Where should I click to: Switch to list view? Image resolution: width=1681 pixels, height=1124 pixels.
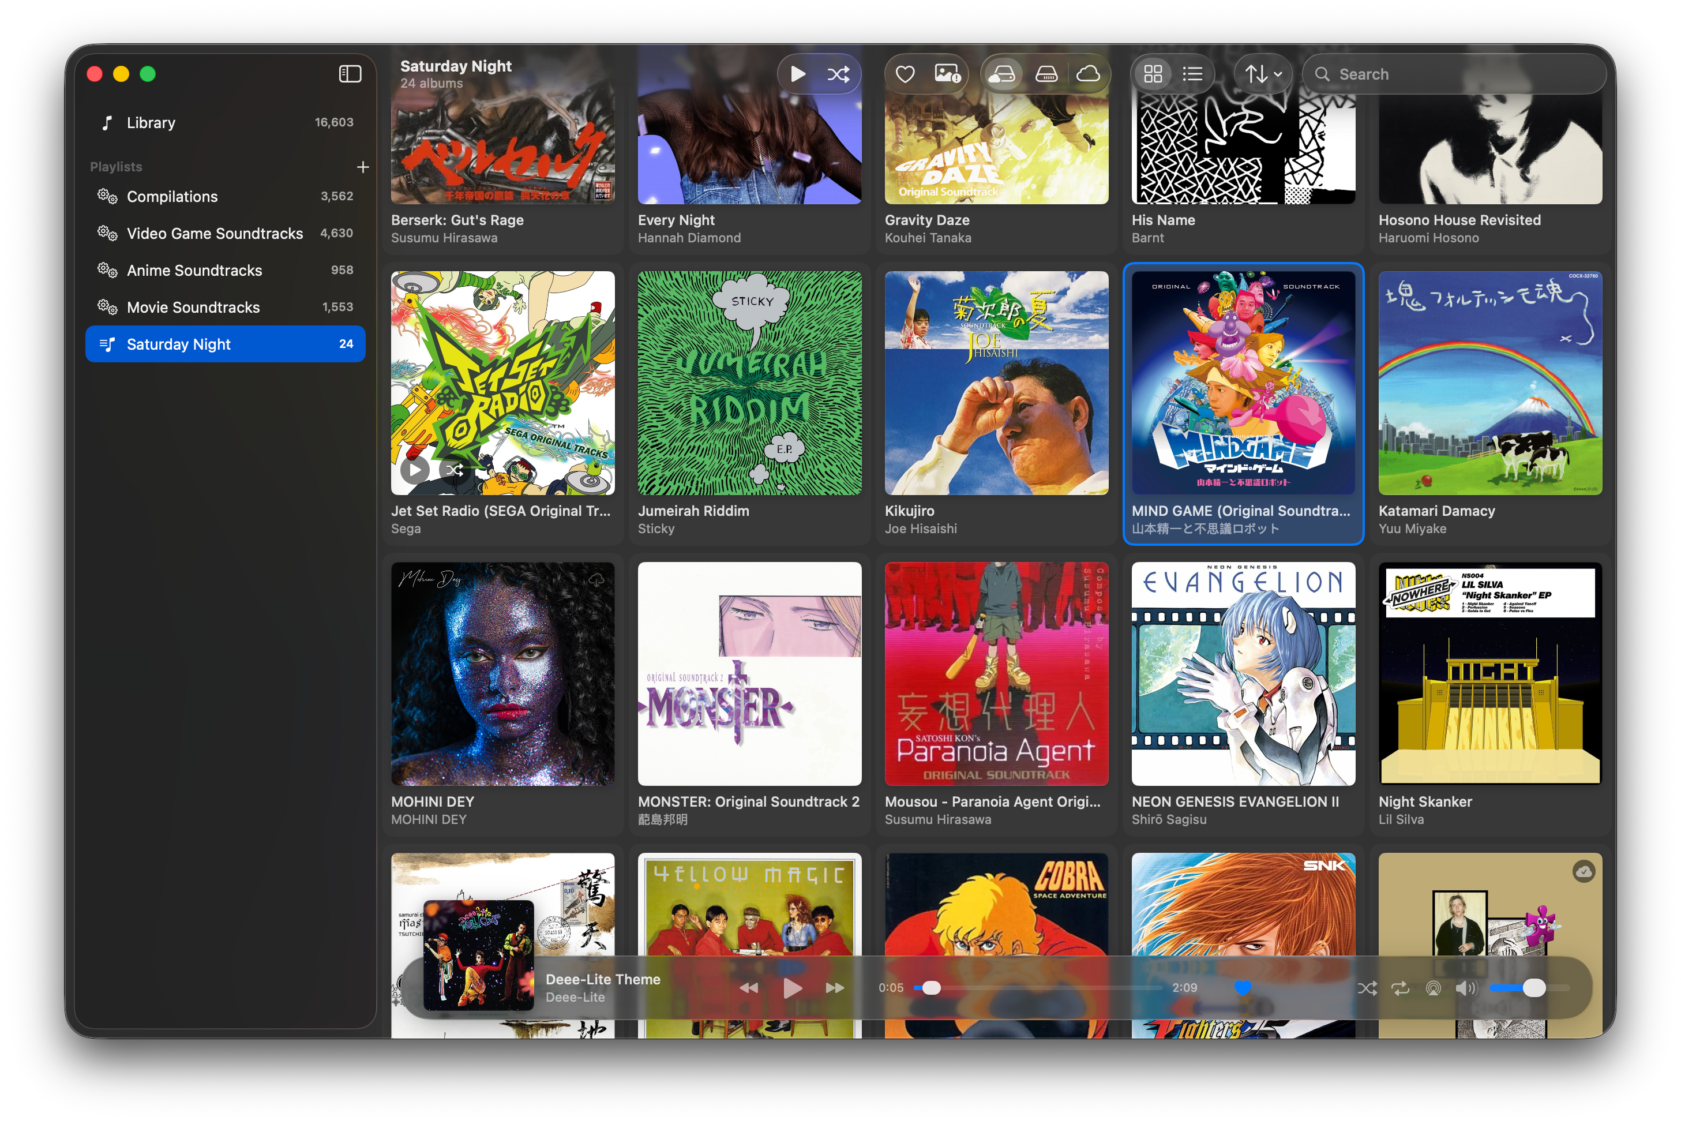1192,74
